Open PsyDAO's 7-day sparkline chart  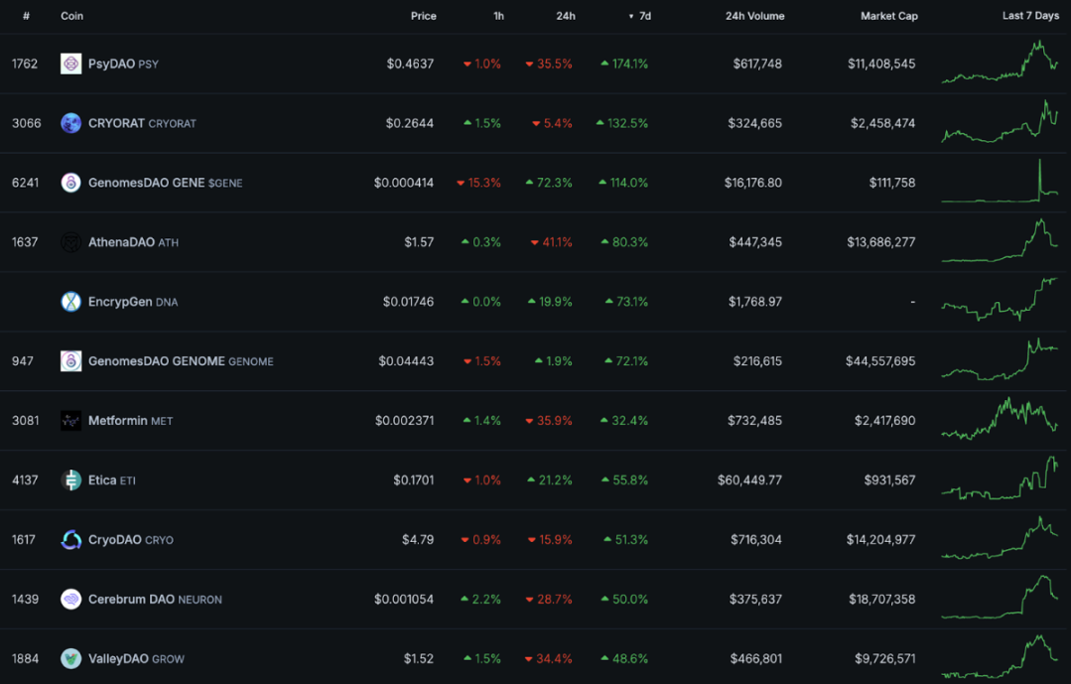click(999, 64)
